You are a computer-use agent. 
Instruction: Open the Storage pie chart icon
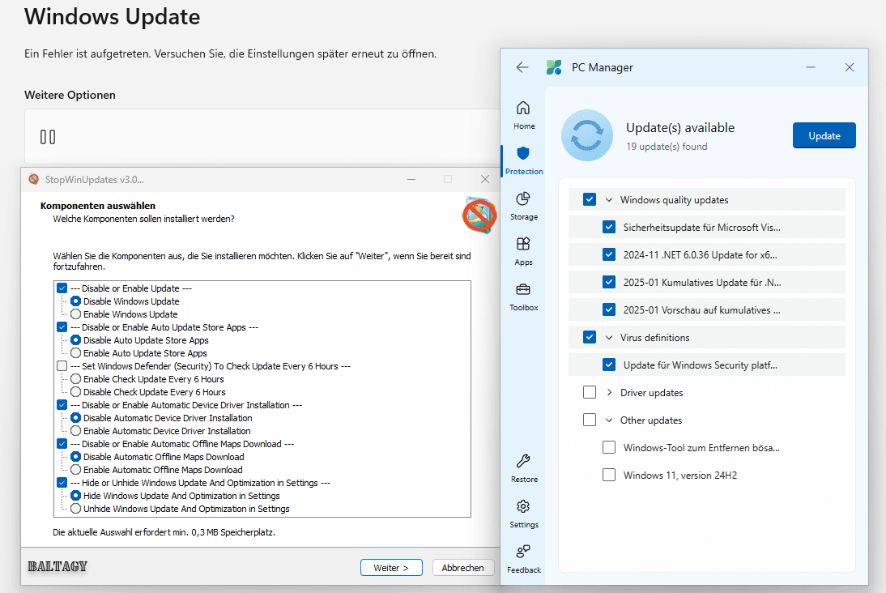pos(523,199)
